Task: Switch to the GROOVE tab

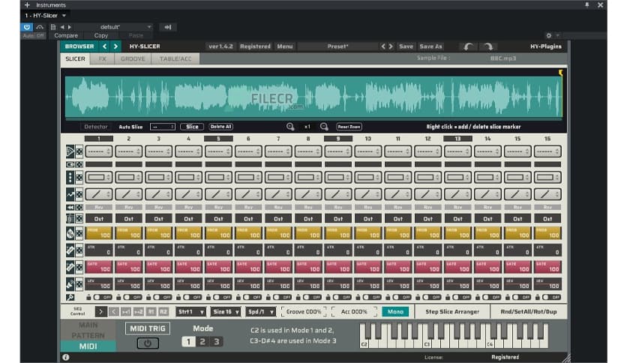Action: [x=133, y=58]
